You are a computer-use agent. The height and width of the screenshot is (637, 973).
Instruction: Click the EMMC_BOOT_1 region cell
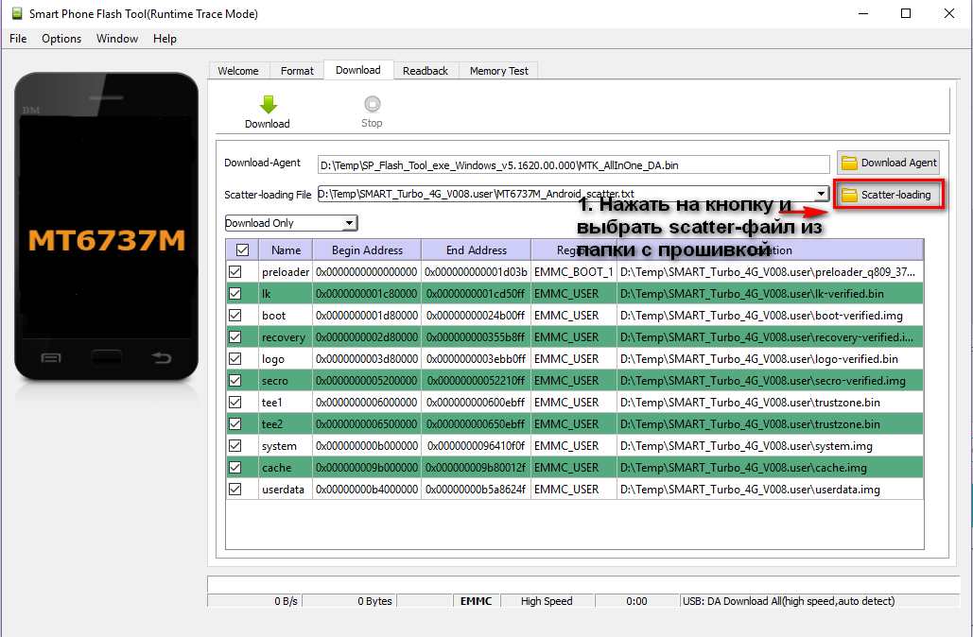(573, 271)
